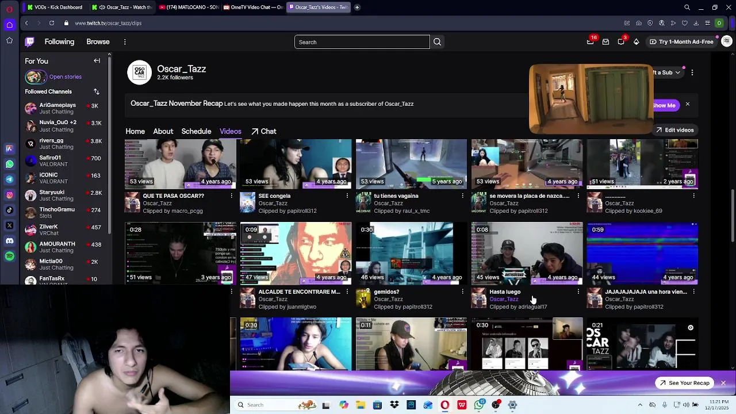
Task: Open TinchoGramu followed channel
Action: 65,212
